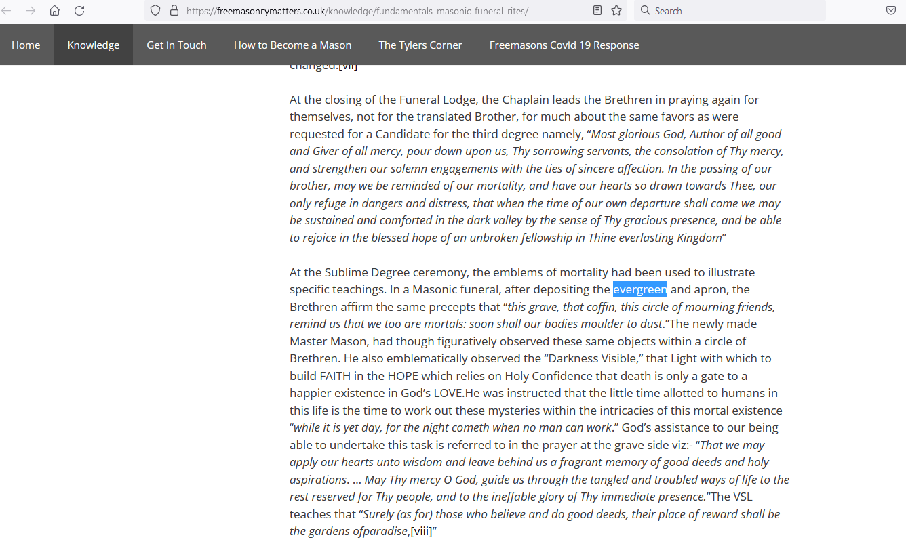Open the tracking protection shield icon
This screenshot has height=546, width=906.
155,11
